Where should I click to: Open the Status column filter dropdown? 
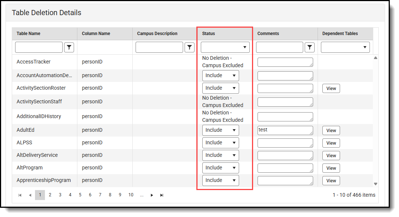225,47
